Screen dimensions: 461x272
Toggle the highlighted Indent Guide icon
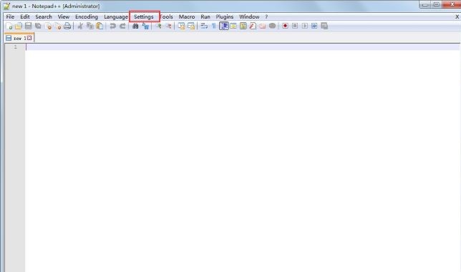pyautogui.click(x=224, y=26)
